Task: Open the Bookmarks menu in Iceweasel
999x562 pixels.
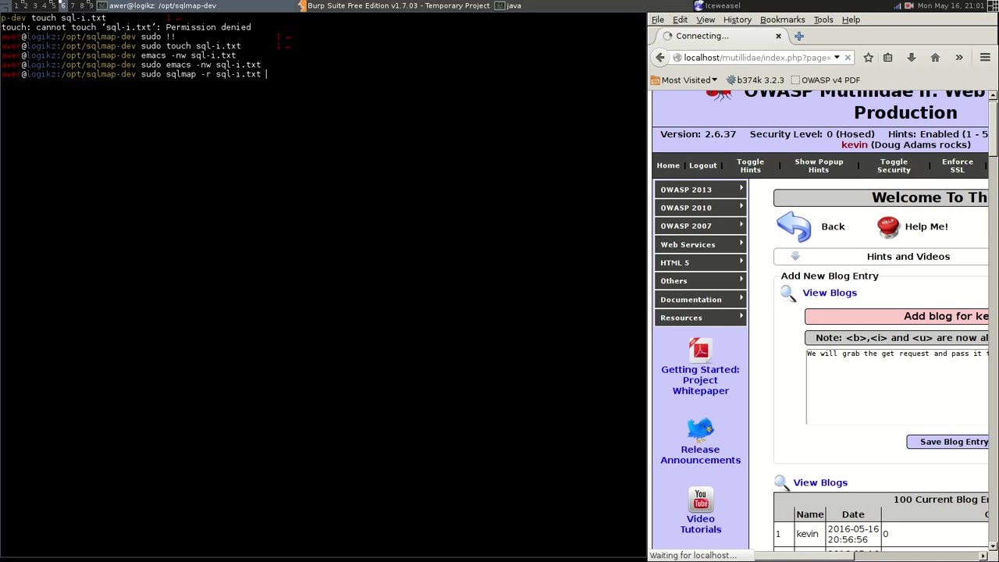Action: 782,20
